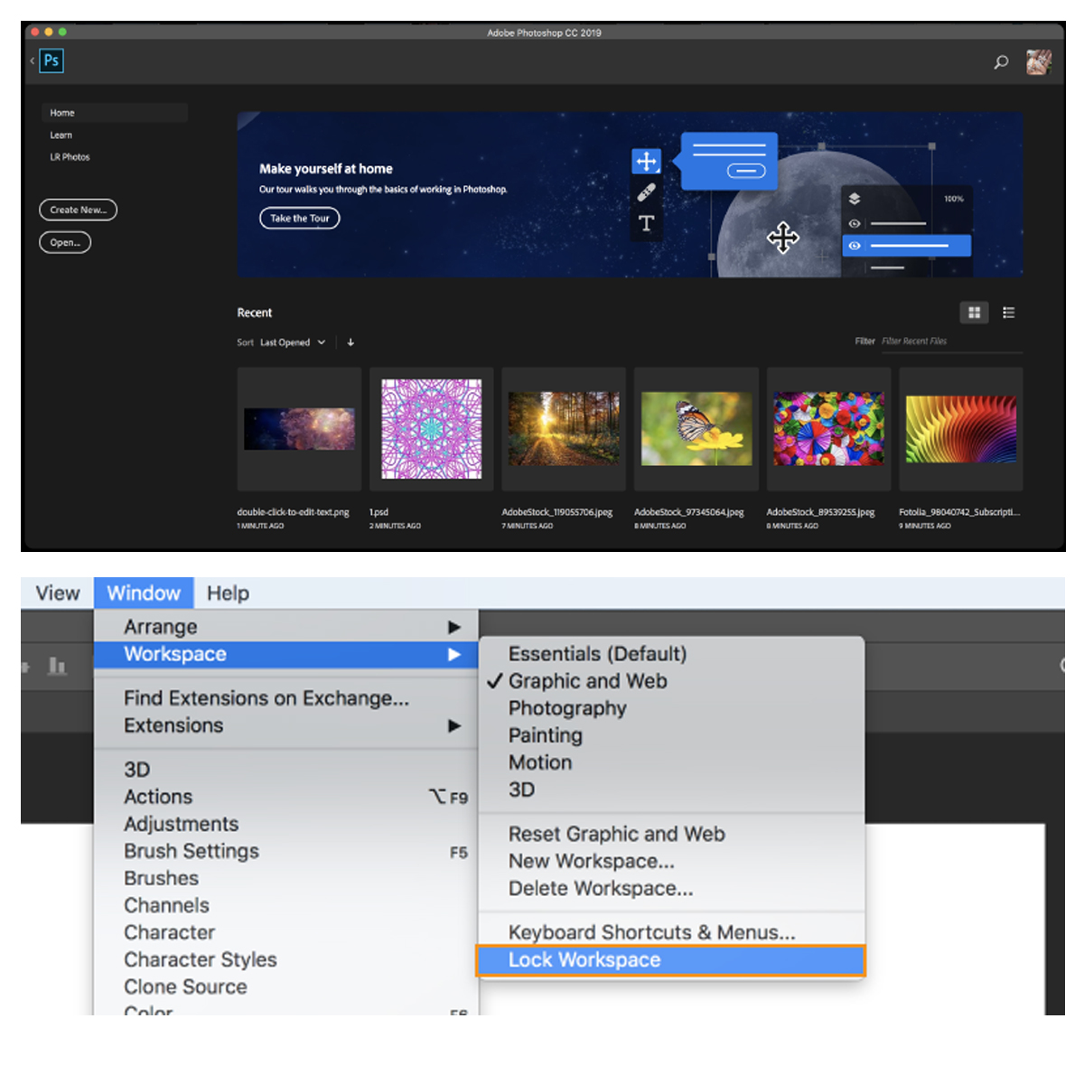Open the user profile avatar
This screenshot has width=1084, height=1084.
point(1038,62)
